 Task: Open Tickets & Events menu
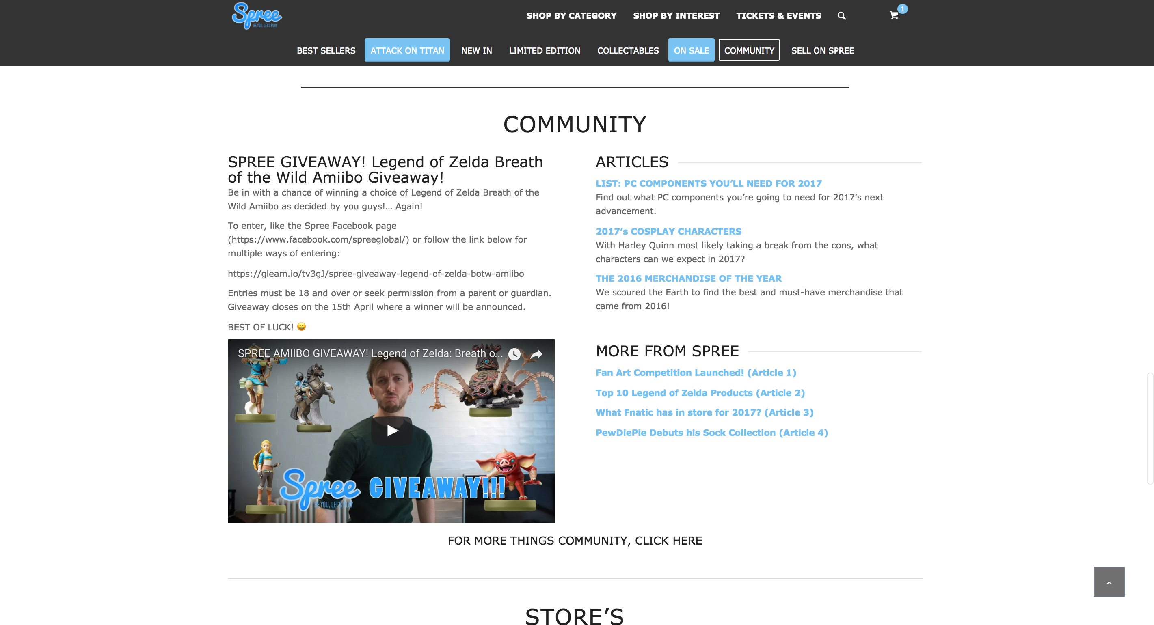778,16
